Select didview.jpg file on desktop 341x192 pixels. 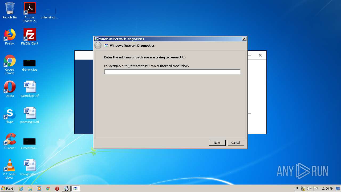30,65
